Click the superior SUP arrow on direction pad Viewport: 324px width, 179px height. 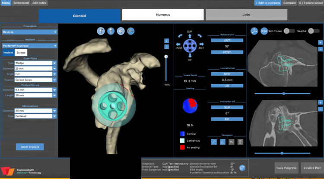point(190,36)
